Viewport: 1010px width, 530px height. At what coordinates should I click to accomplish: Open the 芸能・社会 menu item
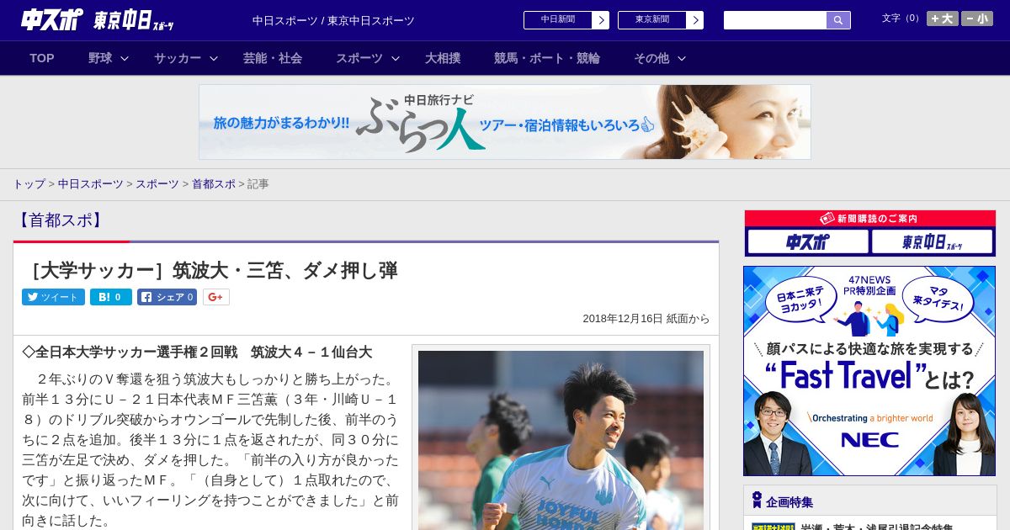[x=273, y=58]
